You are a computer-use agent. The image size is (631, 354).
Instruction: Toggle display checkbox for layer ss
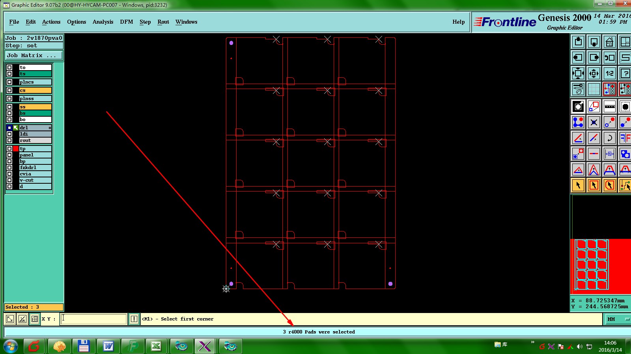pos(9,107)
